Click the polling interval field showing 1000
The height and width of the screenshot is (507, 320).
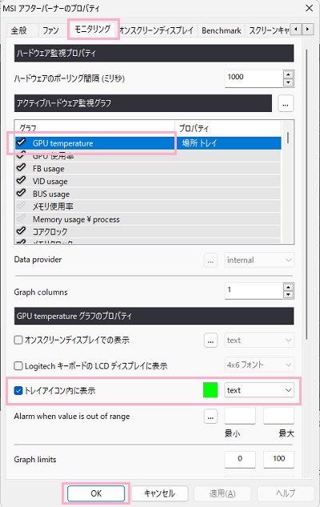(x=254, y=78)
